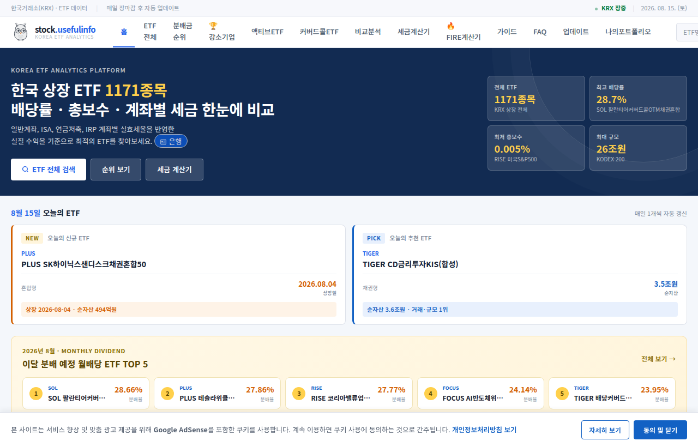The width and height of the screenshot is (698, 447).
Task: Select the 최저 총보수 0.005% stat card
Action: click(x=536, y=148)
